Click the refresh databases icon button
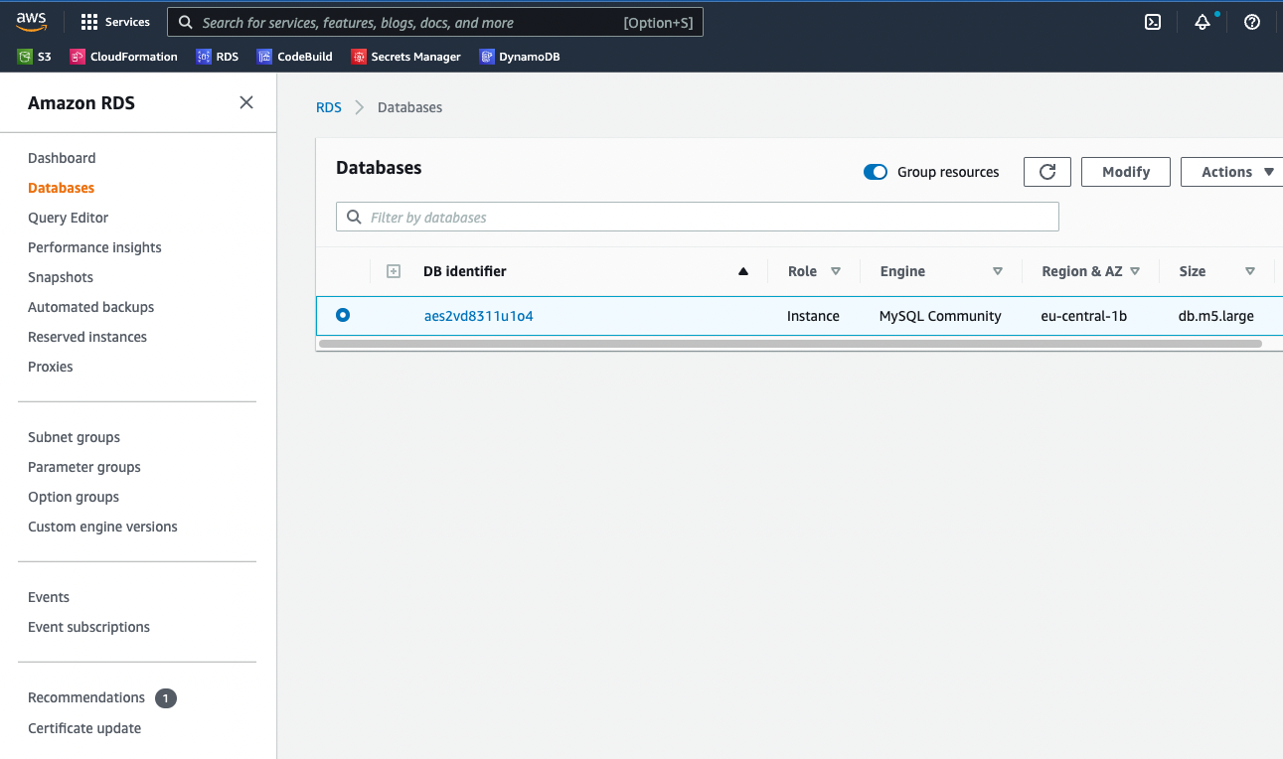Viewport: 1283px width, 759px height. pyautogui.click(x=1047, y=172)
